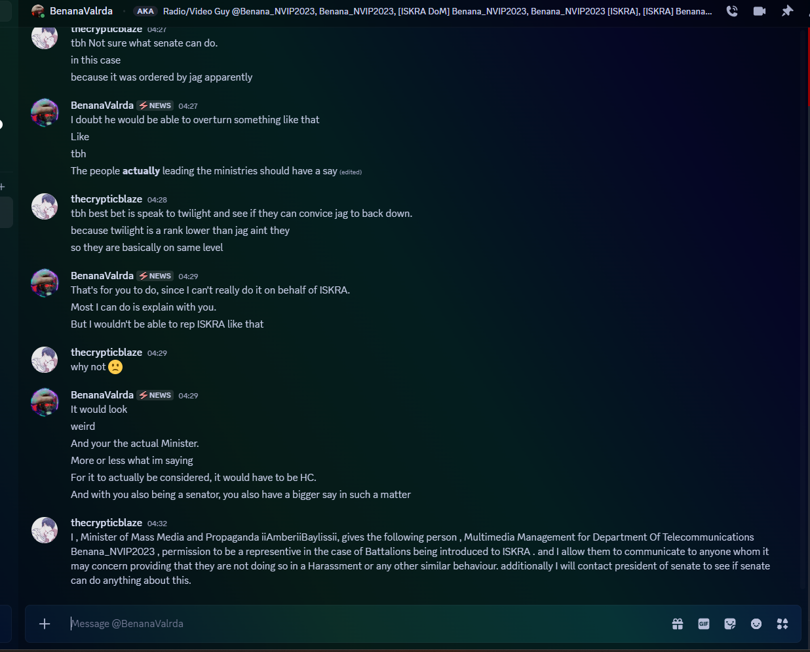Click the chat scrollbar on the right

pyautogui.click(x=805, y=308)
